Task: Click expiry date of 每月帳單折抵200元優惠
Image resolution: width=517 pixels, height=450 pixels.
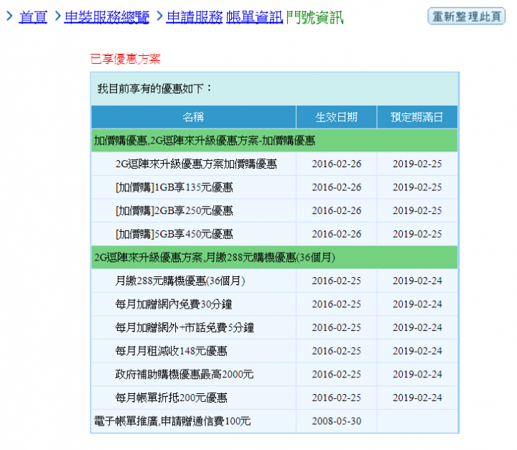Action: point(417,398)
